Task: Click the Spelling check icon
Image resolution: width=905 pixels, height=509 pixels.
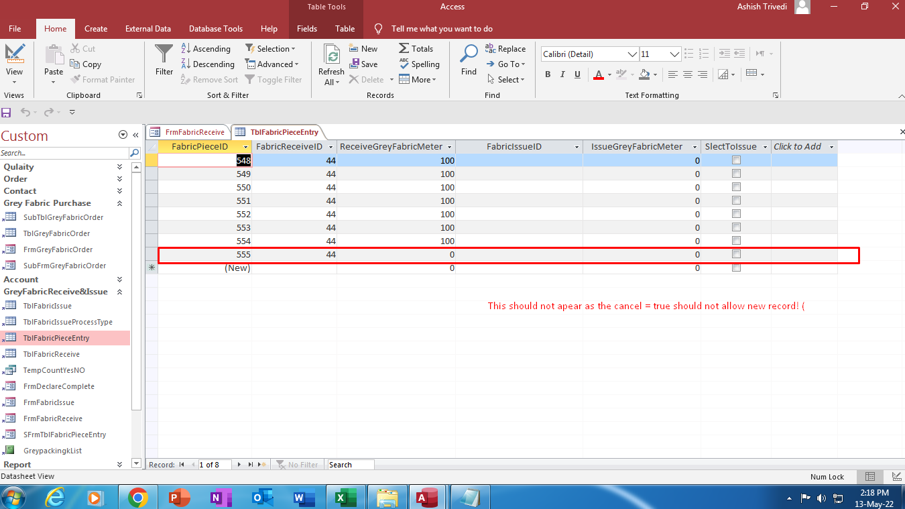Action: pos(404,64)
